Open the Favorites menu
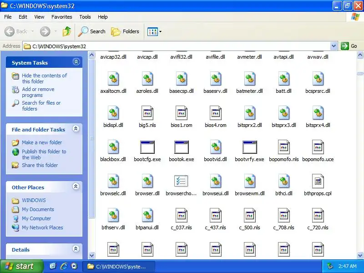The width and height of the screenshot is (364, 273). [x=62, y=17]
